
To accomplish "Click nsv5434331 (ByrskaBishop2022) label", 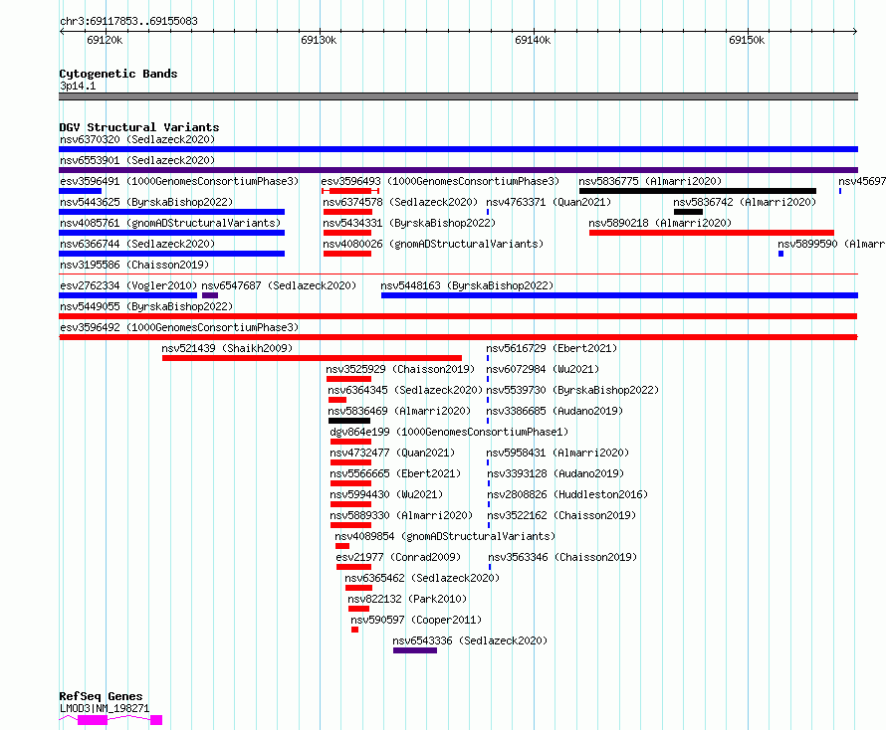I will pyautogui.click(x=409, y=223).
